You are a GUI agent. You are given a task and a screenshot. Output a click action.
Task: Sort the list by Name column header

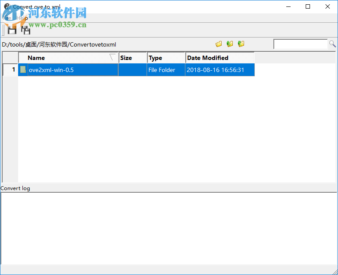(69, 58)
